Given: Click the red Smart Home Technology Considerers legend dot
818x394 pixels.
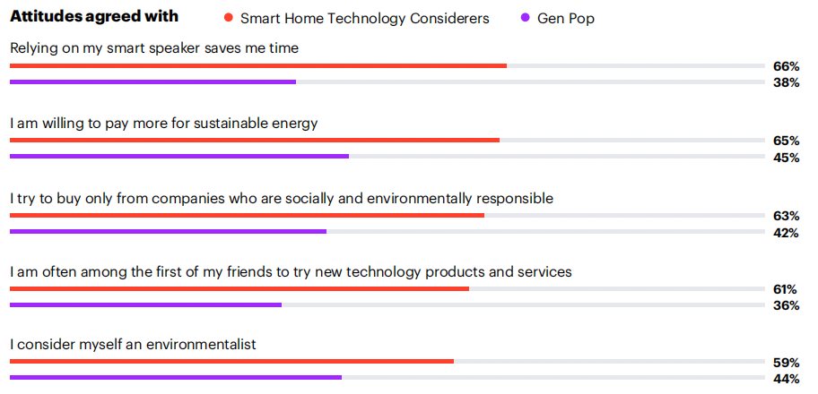Looking at the screenshot, I should (228, 18).
